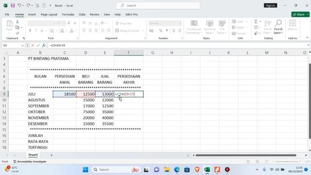Collapse the ribbon with chevron

click(307, 37)
